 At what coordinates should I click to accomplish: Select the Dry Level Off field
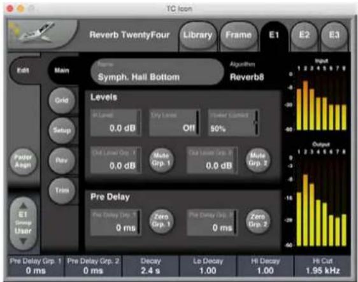coord(175,123)
